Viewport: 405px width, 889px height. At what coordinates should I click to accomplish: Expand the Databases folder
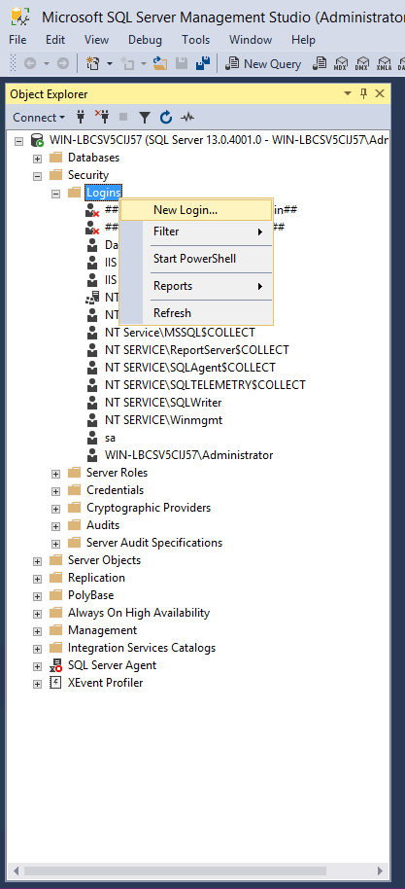[37, 158]
